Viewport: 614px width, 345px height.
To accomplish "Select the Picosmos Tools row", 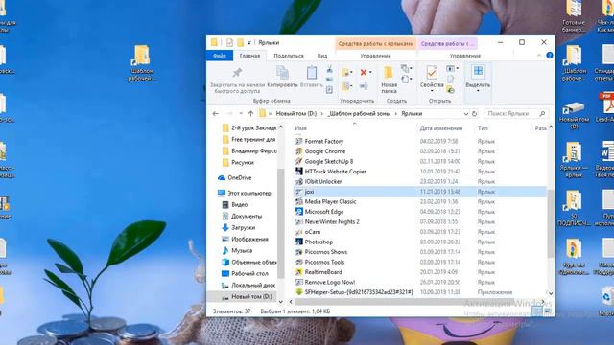I will (x=420, y=262).
